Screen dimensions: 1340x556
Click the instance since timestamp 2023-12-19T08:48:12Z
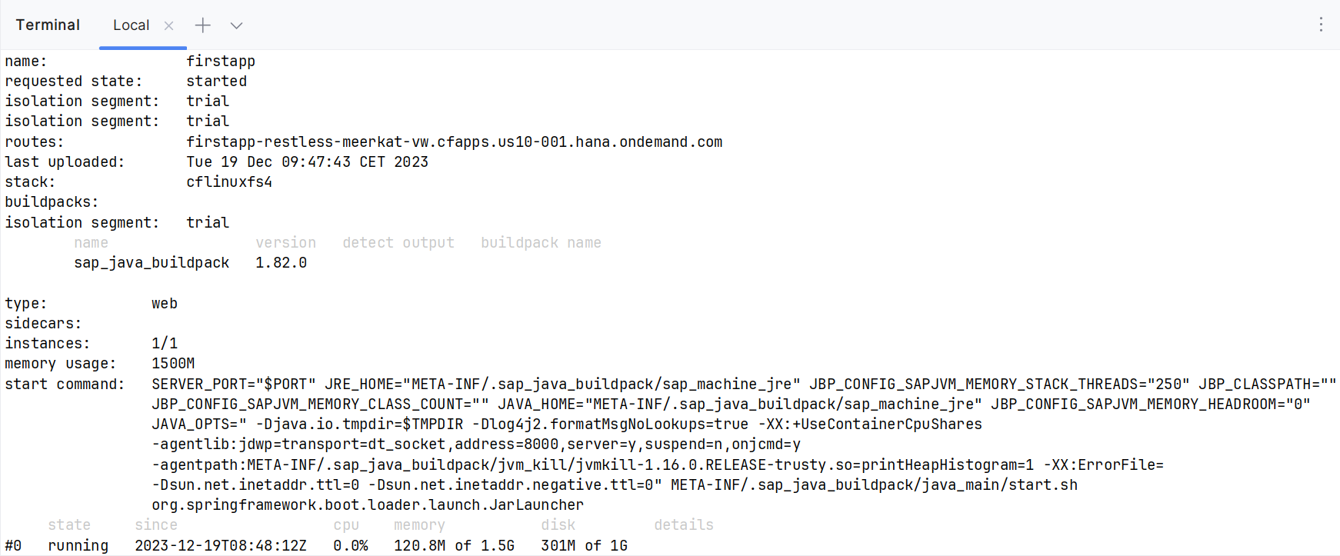pyautogui.click(x=221, y=545)
